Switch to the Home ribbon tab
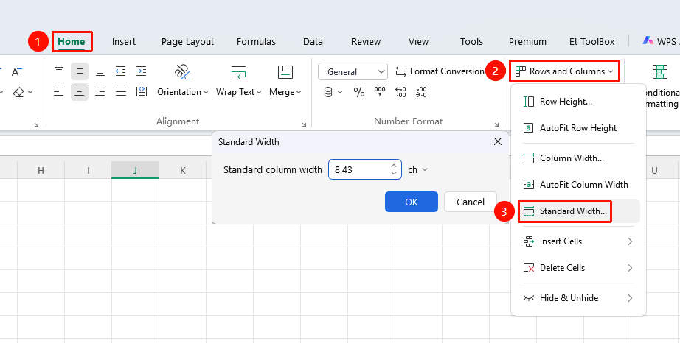The height and width of the screenshot is (343, 680). tap(71, 41)
